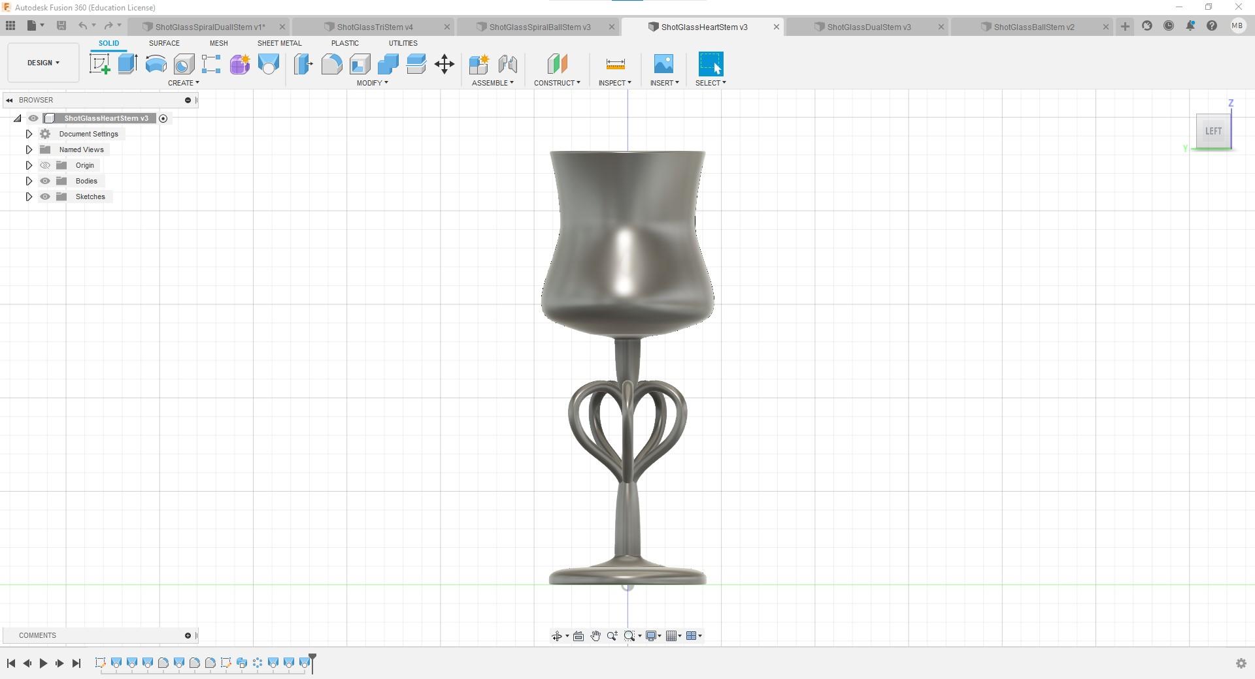Screen dimensions: 1255x679
Task: Select the Offset Face tool
Action: coord(416,64)
